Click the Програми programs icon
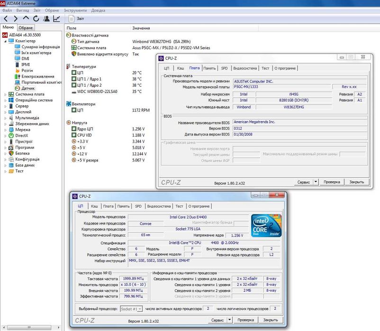This screenshot has width=380, height=331. point(11,147)
